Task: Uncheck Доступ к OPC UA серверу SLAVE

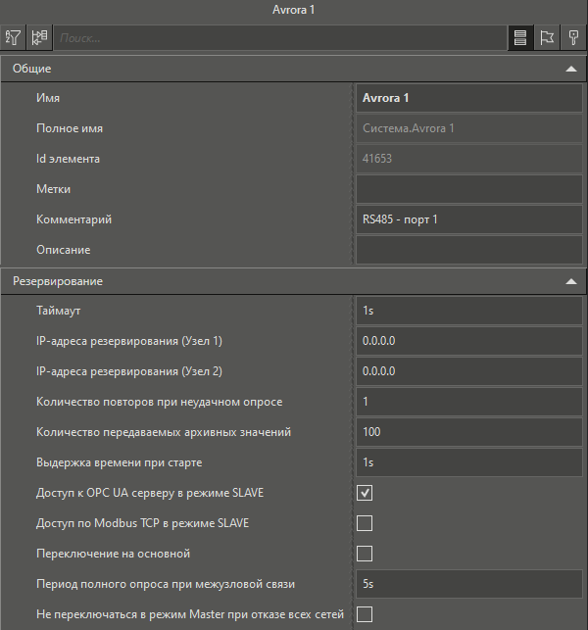Action: coord(365,493)
